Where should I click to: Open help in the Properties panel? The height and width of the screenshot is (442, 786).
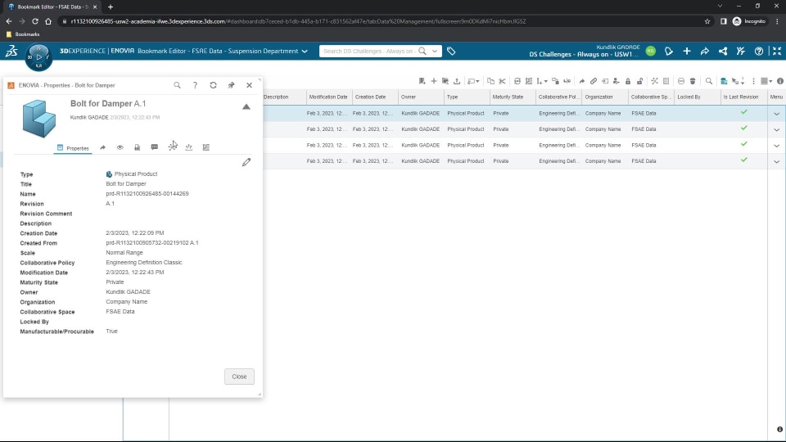(x=195, y=85)
